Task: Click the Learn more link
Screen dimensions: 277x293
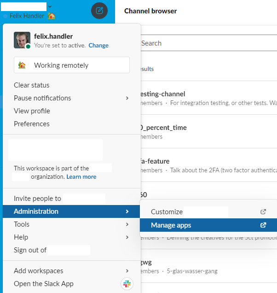Action: [x=81, y=177]
